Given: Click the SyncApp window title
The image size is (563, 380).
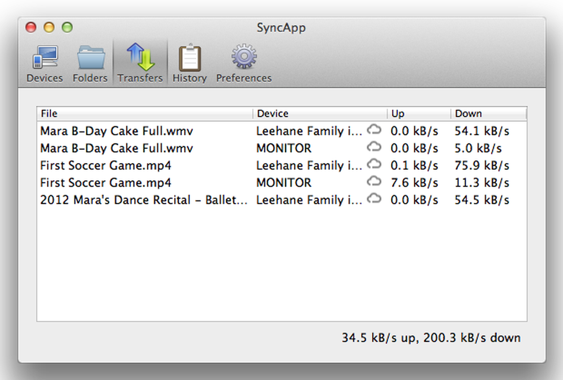Looking at the screenshot, I should (281, 28).
